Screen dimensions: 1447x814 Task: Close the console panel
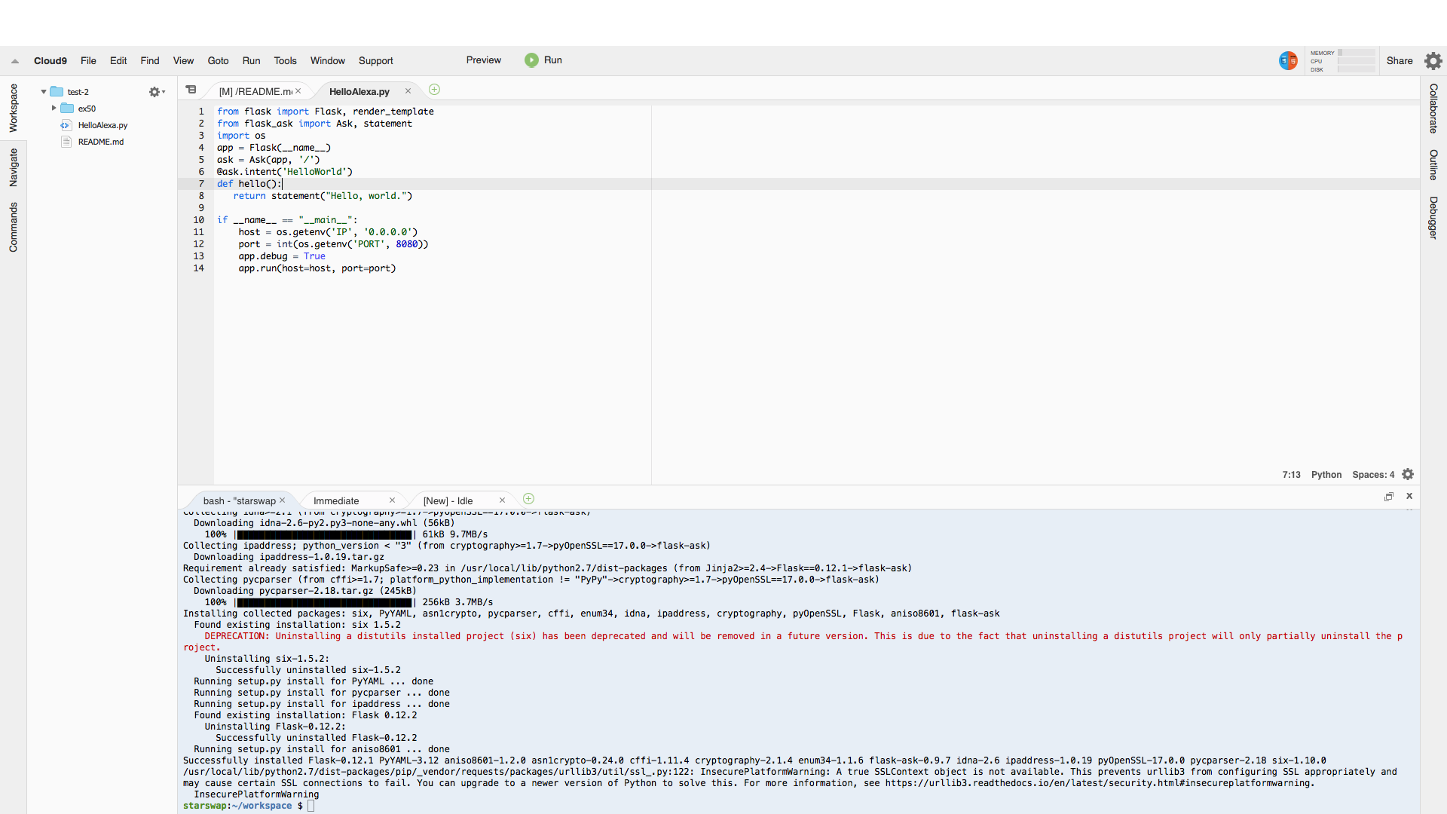(x=1409, y=496)
